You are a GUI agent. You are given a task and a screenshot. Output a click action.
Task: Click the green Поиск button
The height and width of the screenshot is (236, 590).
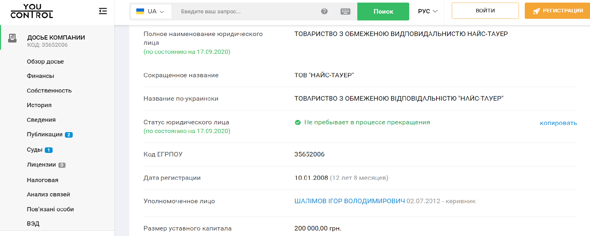pos(383,11)
